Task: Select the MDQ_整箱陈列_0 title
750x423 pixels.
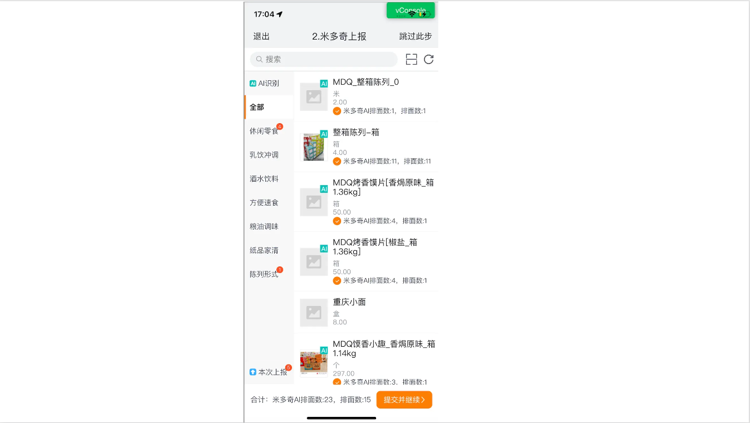Action: click(366, 82)
